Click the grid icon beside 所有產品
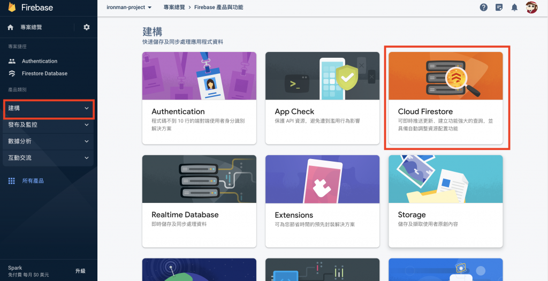This screenshot has height=281, width=548. click(12, 181)
